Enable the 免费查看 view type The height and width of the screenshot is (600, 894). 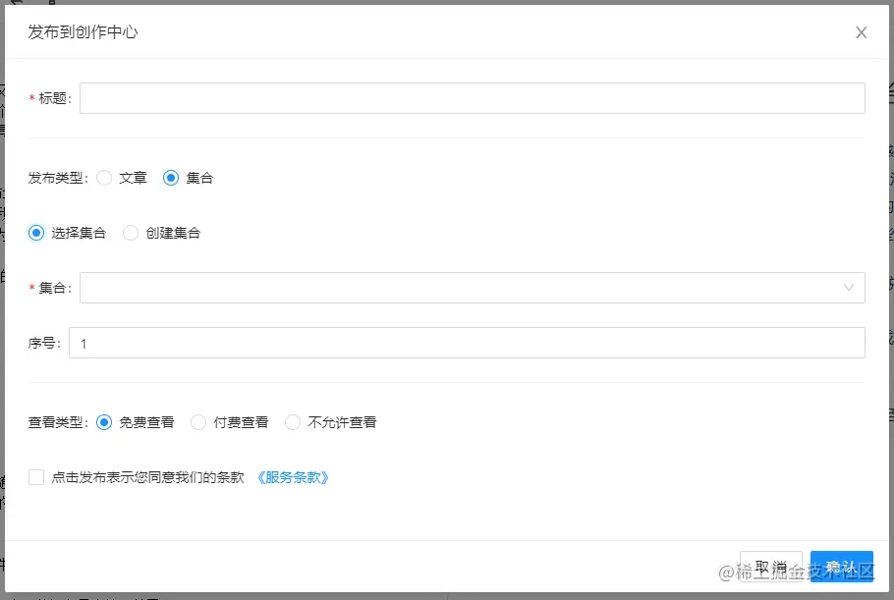[x=107, y=421]
